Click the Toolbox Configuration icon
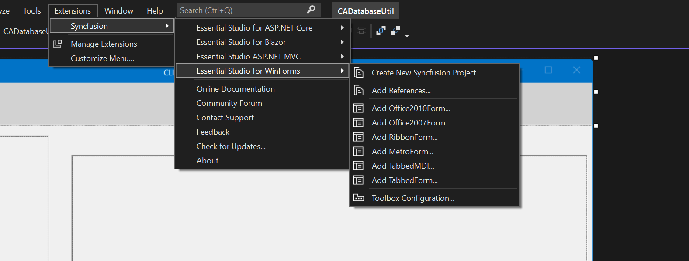689x261 pixels. coord(359,198)
